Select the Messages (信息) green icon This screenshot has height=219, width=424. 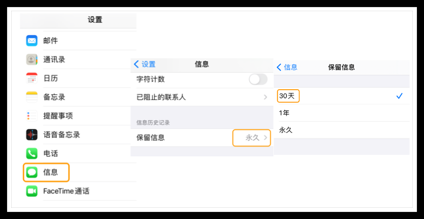tap(32, 173)
